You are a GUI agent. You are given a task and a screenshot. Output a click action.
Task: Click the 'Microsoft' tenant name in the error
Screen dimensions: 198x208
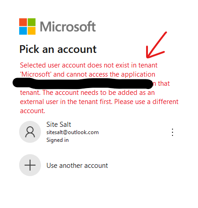click(x=36, y=74)
